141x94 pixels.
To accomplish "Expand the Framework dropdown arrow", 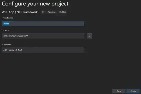I will 83,50.
